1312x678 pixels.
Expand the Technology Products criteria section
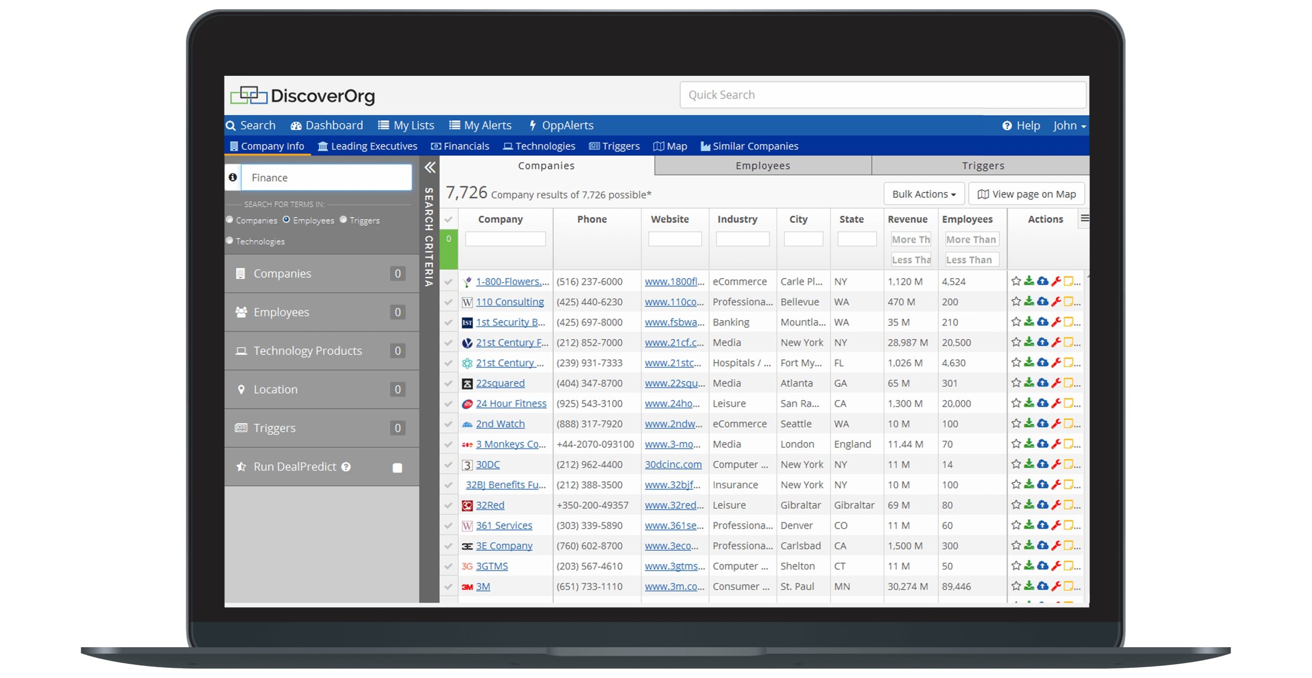pos(321,351)
